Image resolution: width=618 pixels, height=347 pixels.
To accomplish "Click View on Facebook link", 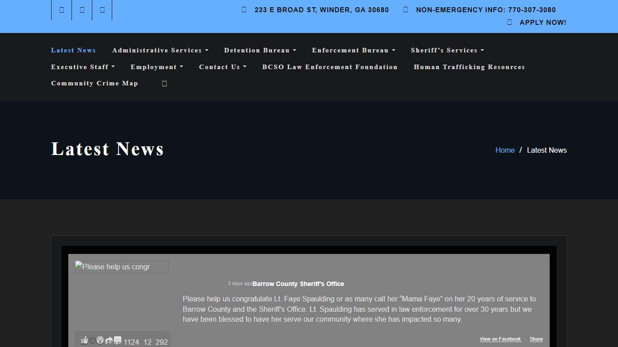I will pos(500,339).
